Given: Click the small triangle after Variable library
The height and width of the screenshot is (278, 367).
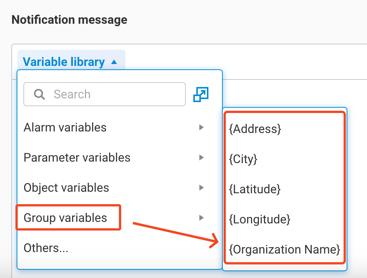Looking at the screenshot, I should 114,62.
